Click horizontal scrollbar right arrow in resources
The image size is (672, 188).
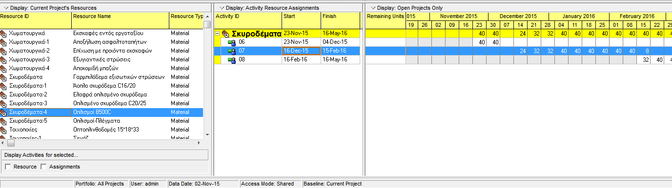199,143
